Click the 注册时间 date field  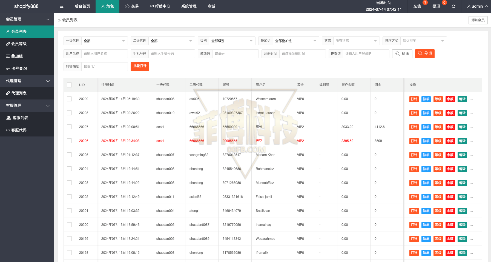(x=302, y=54)
